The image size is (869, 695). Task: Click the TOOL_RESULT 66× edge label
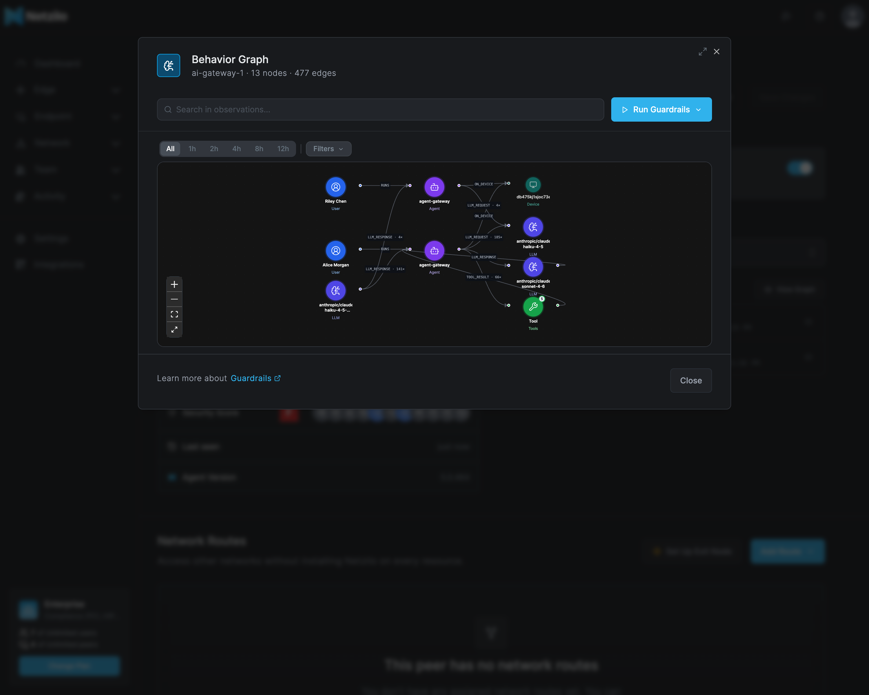point(484,277)
